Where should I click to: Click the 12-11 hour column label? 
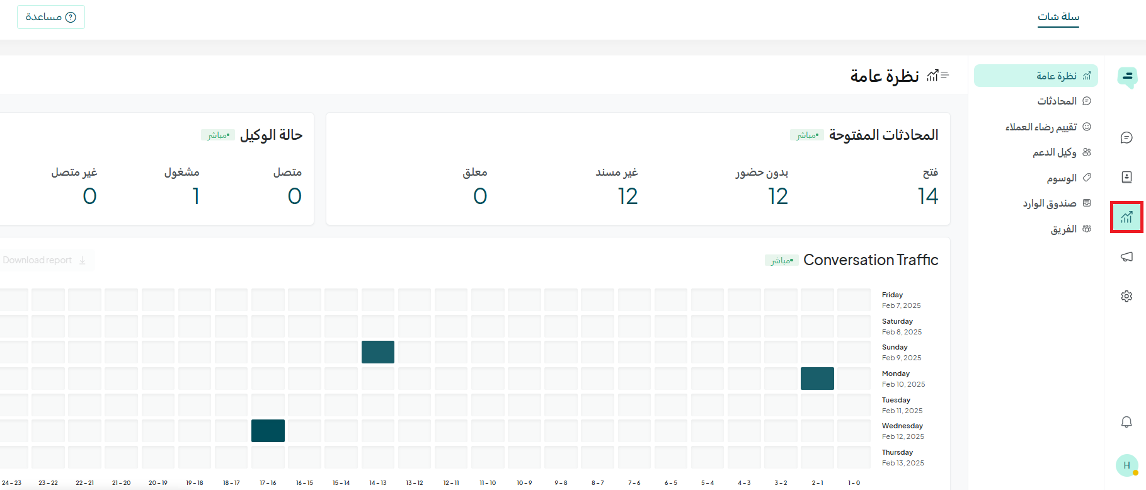pyautogui.click(x=451, y=483)
